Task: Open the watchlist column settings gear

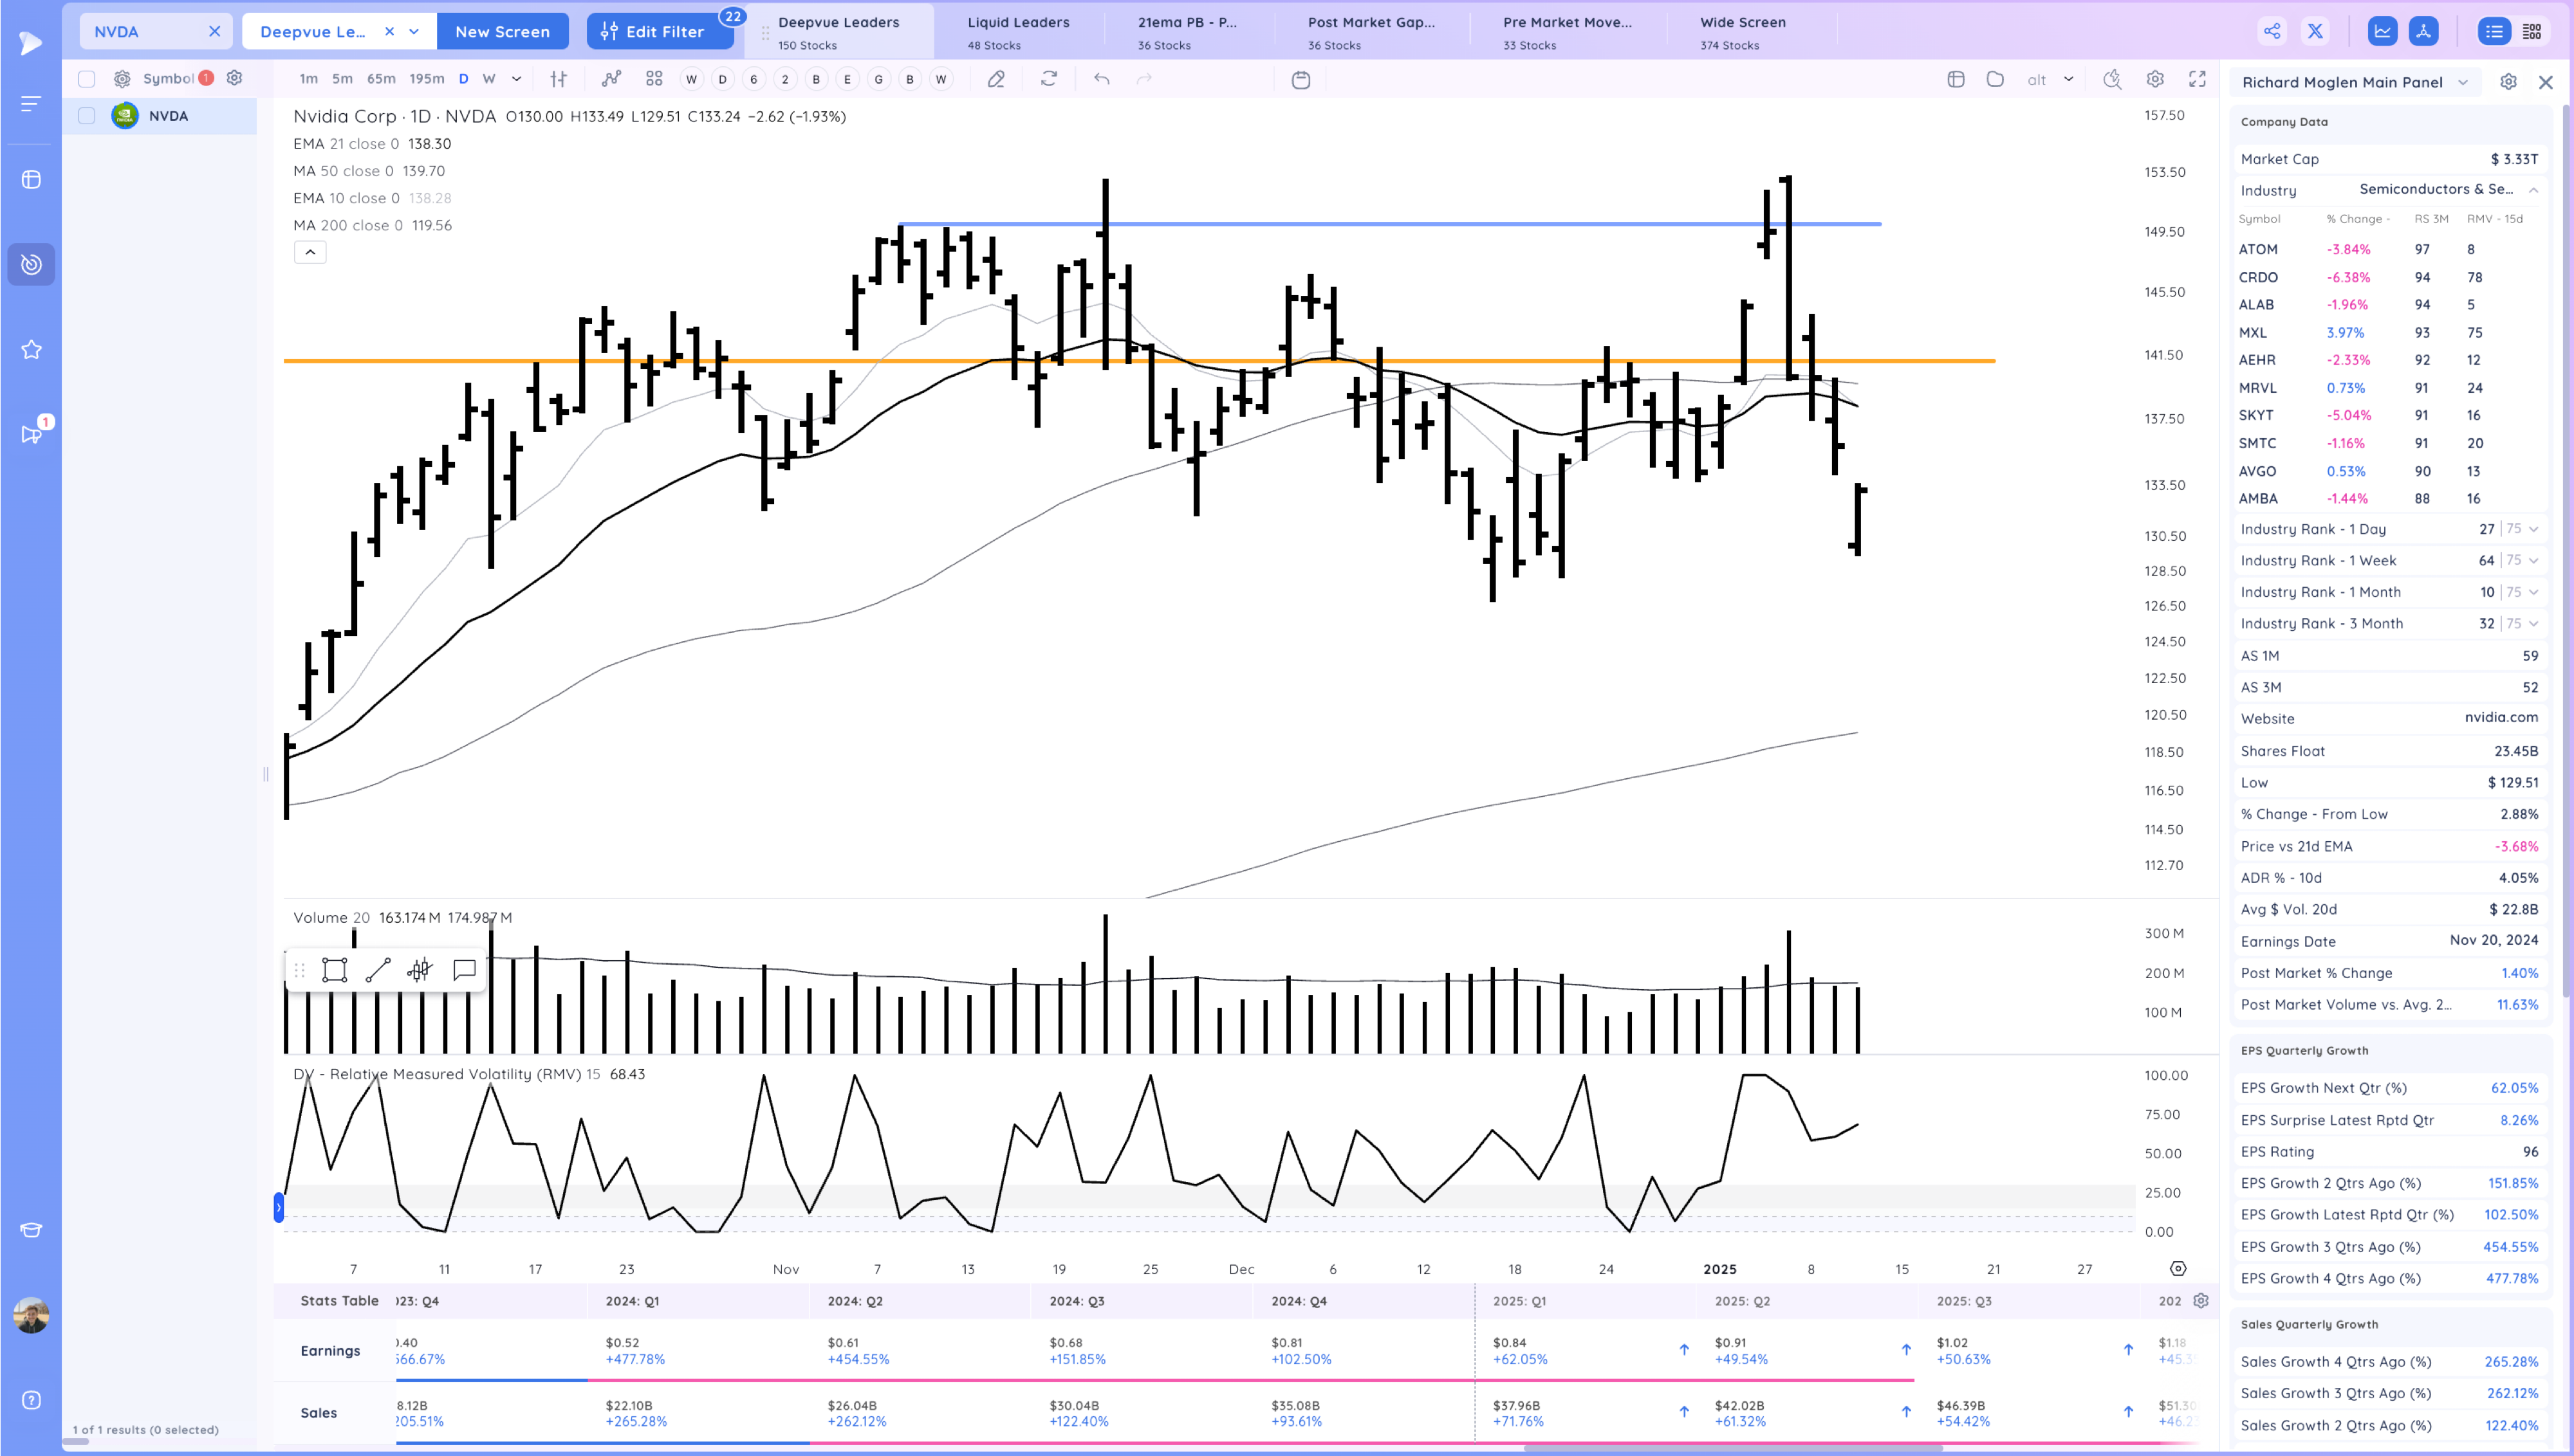Action: (234, 78)
